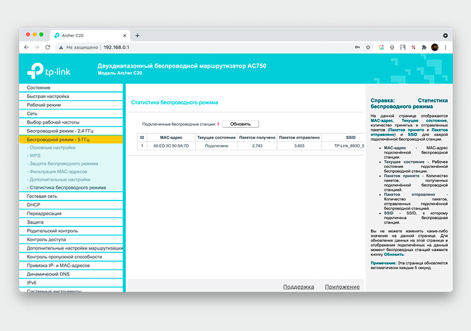This screenshot has height=331, width=471.
Task: Open Динамический DNS section
Action: (71, 274)
